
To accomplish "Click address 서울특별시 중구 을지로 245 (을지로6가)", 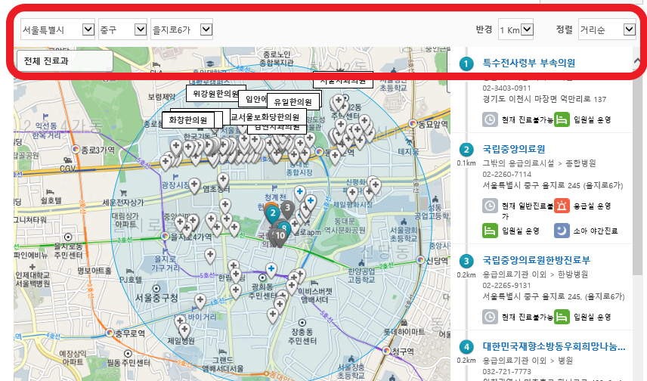I will click(553, 185).
